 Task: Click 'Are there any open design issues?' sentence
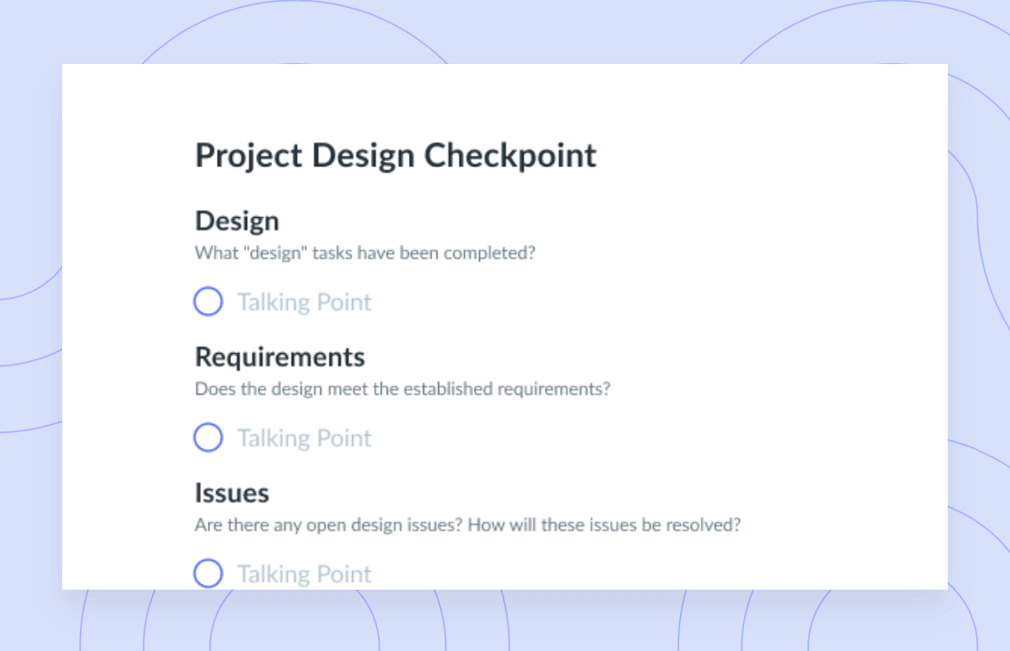click(328, 525)
